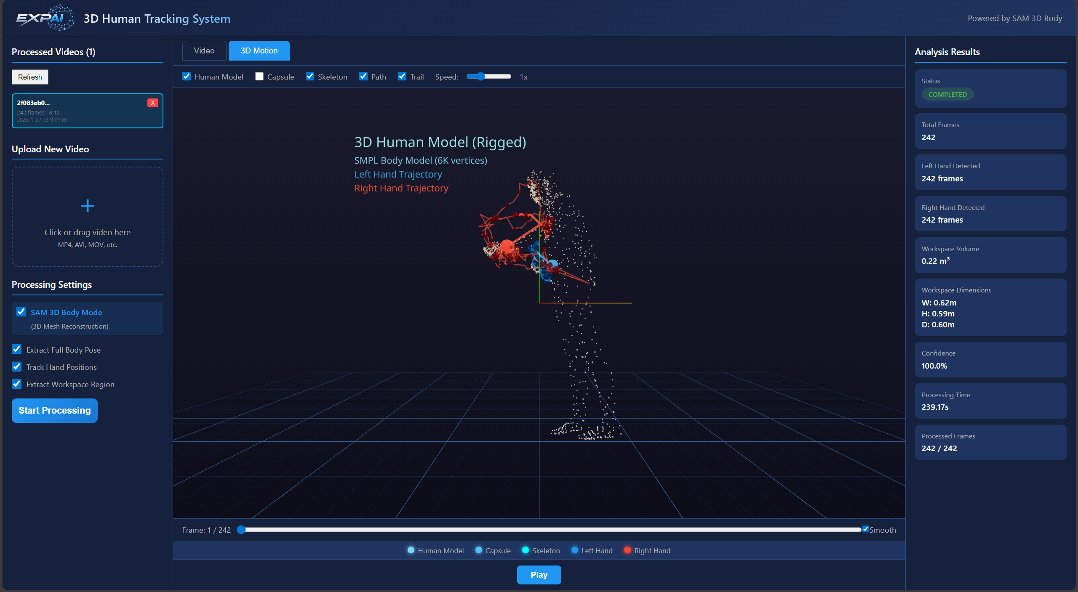Toggle the Smooth option near the frame slider
Viewport: 1078px width, 592px height.
tap(866, 529)
